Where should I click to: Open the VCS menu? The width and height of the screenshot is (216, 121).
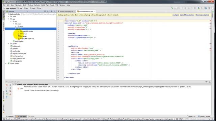57,5
